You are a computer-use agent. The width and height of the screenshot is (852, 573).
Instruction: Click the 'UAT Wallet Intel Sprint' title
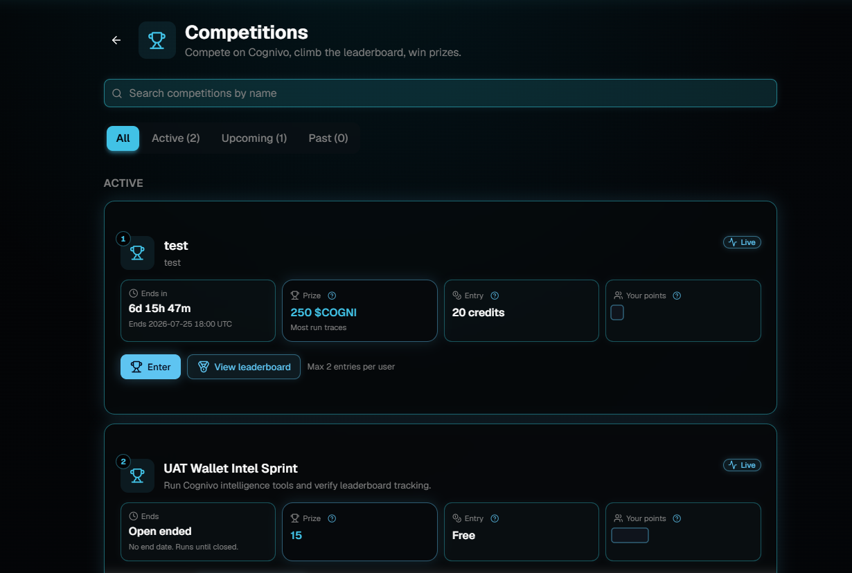[x=231, y=469]
